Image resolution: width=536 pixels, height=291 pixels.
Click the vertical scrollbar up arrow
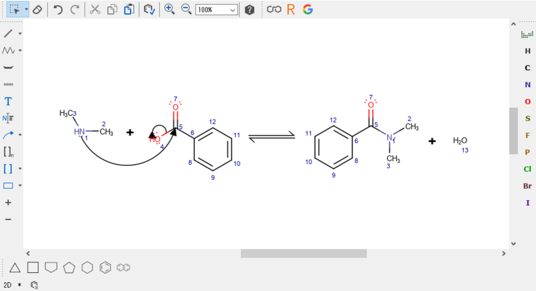coord(513,24)
